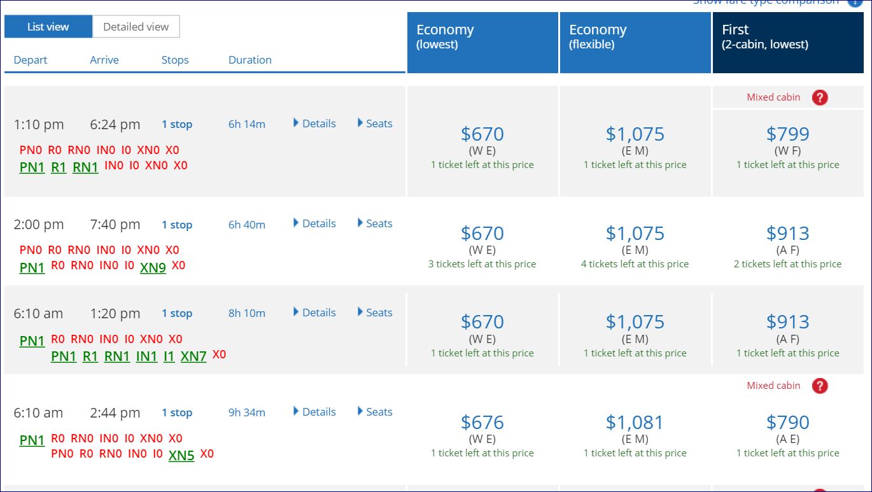The image size is (872, 492).
Task: Click info icon beside Show fare type comparison
Action: [x=854, y=2]
